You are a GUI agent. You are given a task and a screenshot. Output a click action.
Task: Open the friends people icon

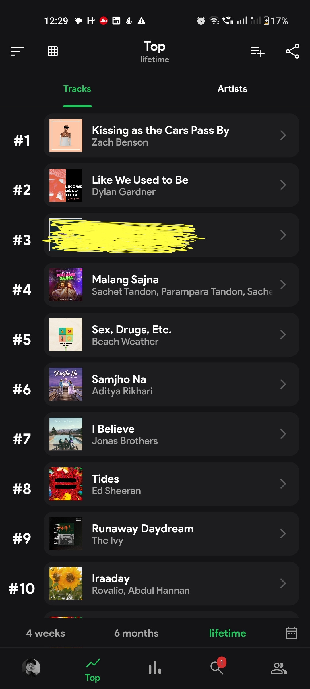coord(279,668)
